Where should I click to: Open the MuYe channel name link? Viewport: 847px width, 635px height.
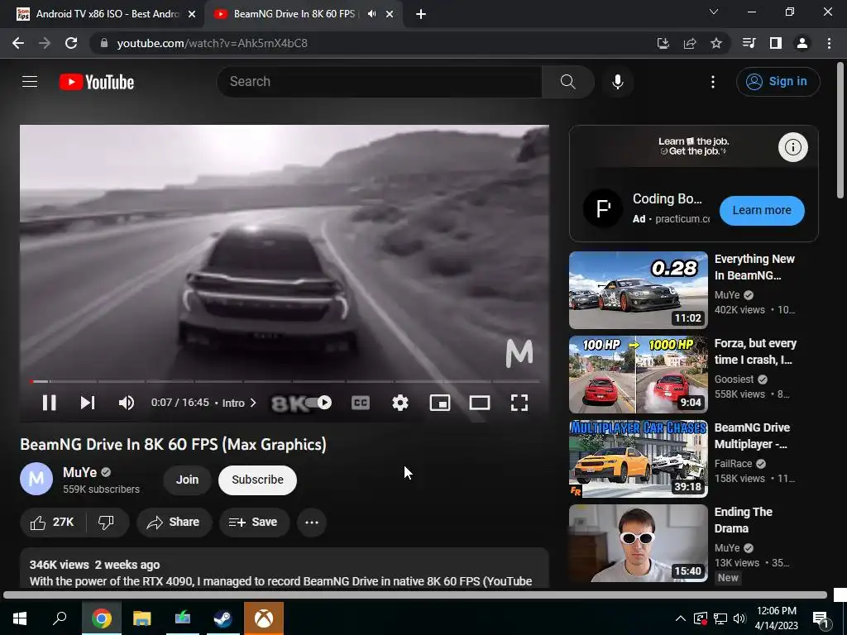coord(80,472)
